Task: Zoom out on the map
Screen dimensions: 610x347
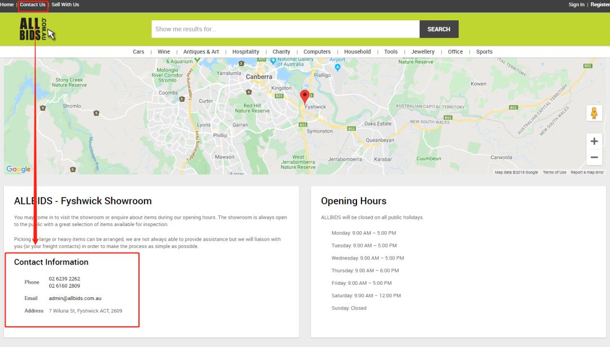Action: tap(594, 157)
